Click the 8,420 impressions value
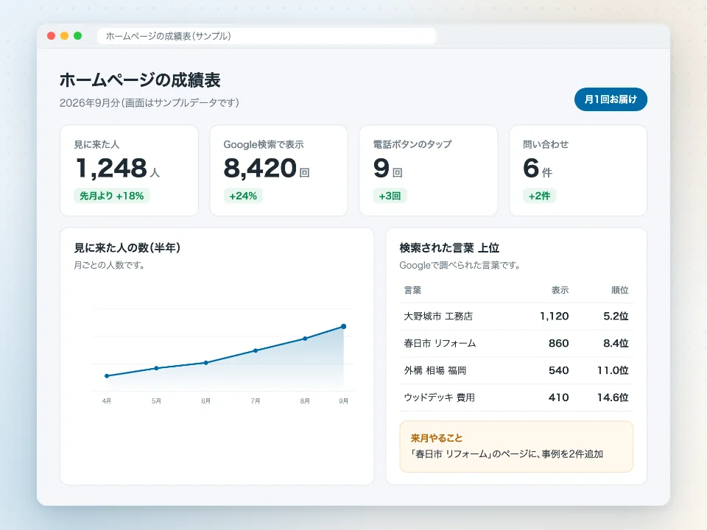The height and width of the screenshot is (530, 707). (x=260, y=168)
